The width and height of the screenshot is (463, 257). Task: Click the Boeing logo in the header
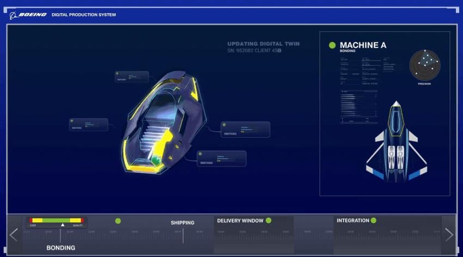tap(29, 15)
